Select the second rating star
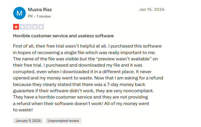 (22, 27)
